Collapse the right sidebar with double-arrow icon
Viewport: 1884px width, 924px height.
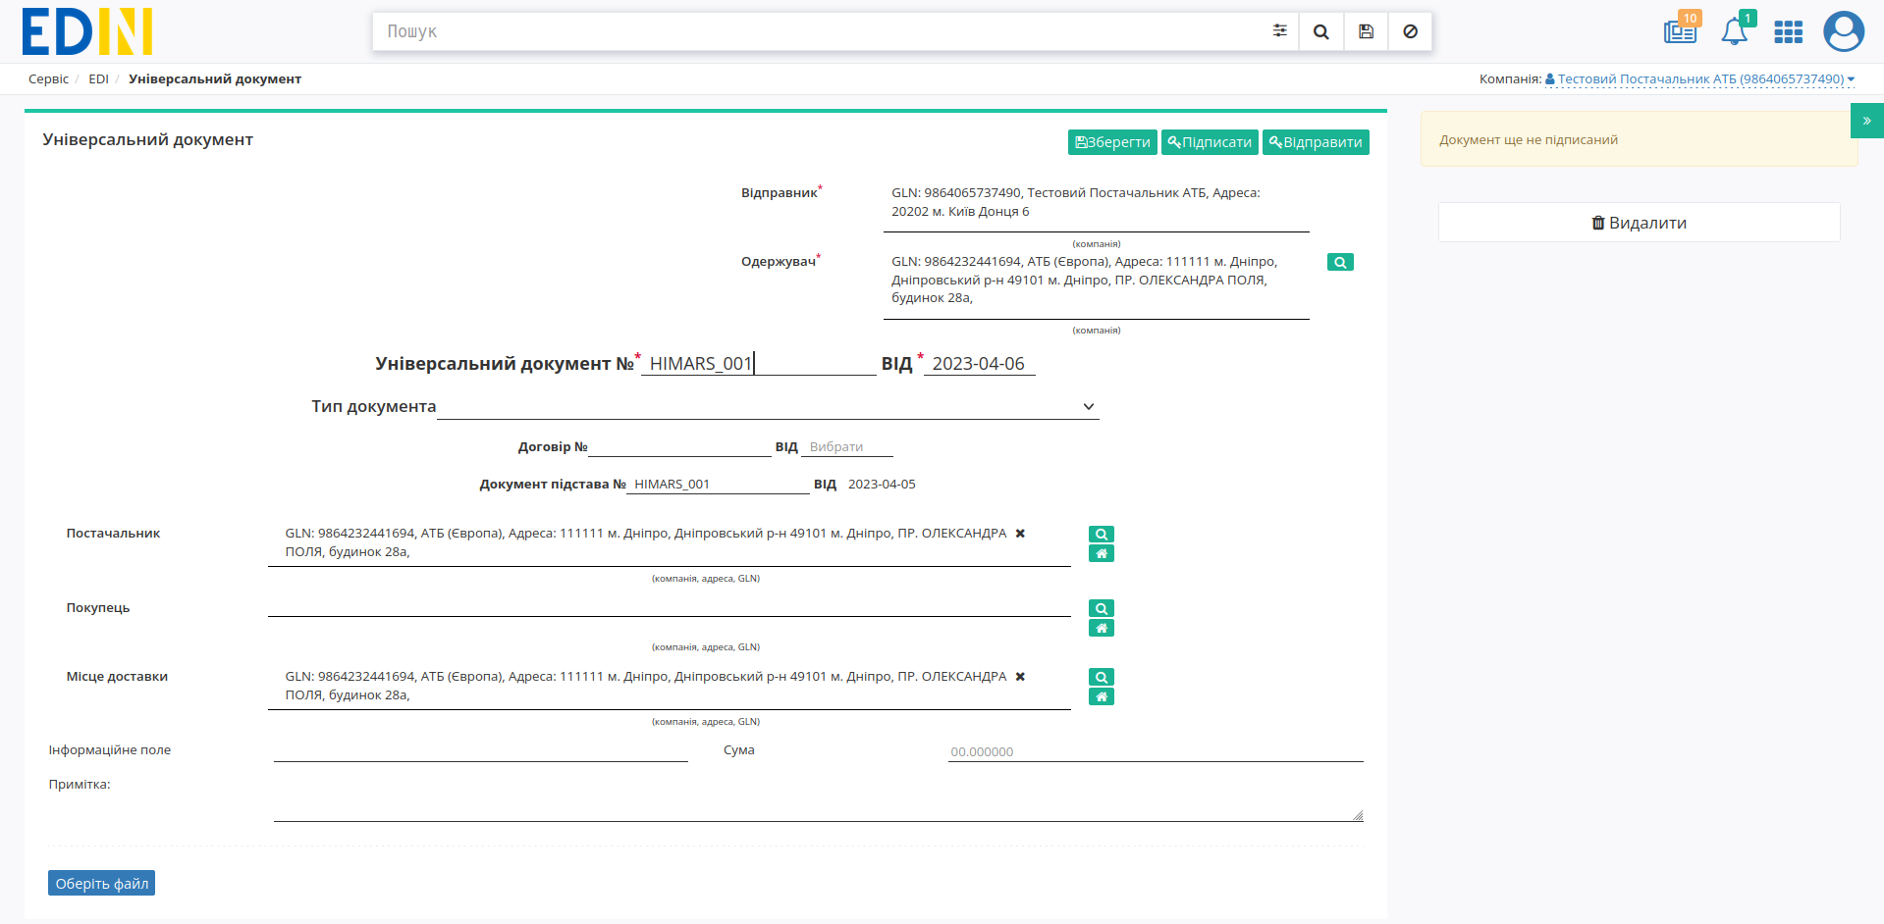coord(1866,121)
